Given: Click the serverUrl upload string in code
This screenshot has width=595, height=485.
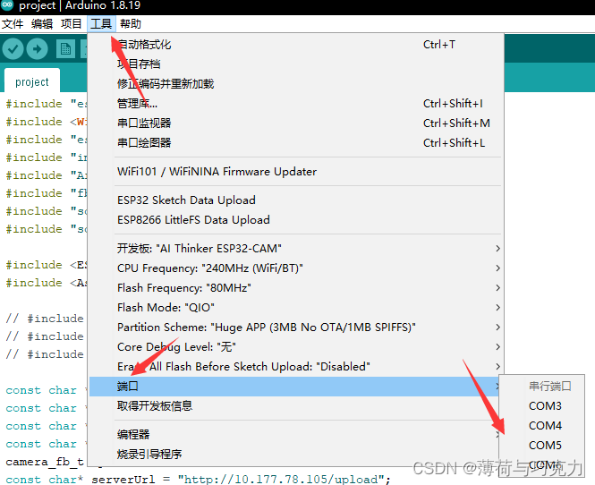Looking at the screenshot, I should point(280,480).
